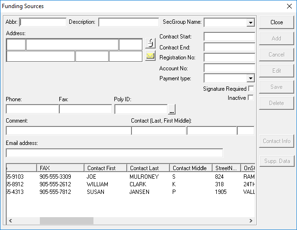Click fax number 905-555-7812
297x230 pixels.
(55, 192)
